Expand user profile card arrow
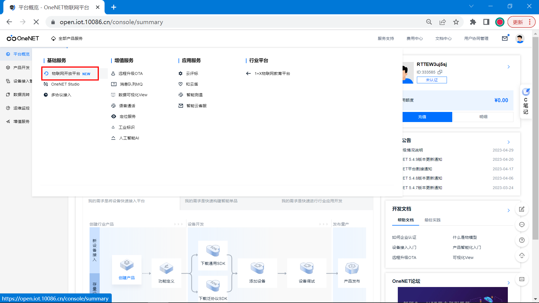Viewport: 539px width, 303px height. [x=508, y=67]
